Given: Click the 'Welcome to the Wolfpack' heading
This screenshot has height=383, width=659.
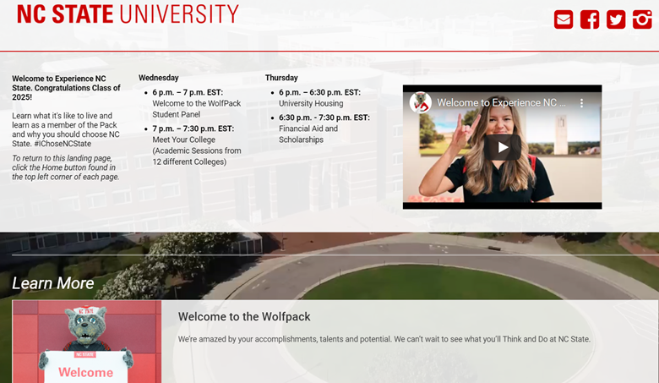Looking at the screenshot, I should click(x=244, y=316).
